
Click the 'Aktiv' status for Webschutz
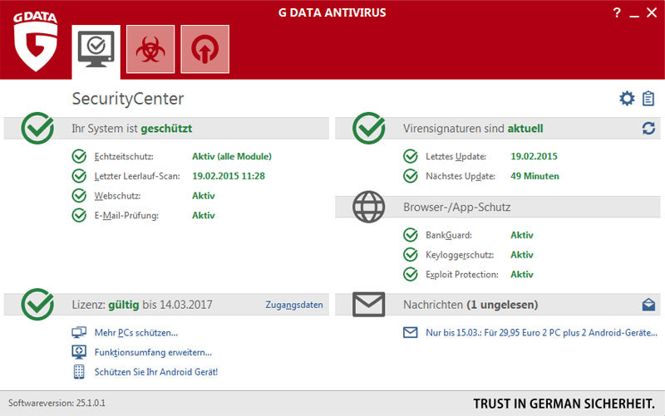click(x=203, y=196)
